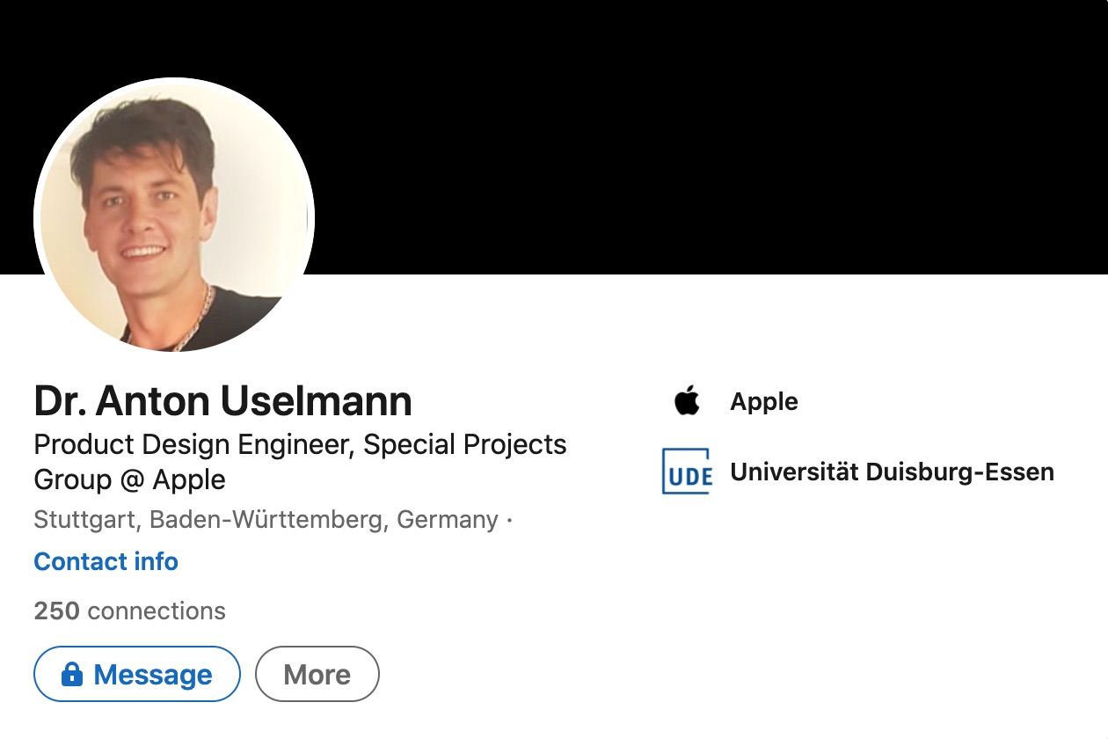1108x739 pixels.
Task: Open the Contact info link
Action: (106, 561)
